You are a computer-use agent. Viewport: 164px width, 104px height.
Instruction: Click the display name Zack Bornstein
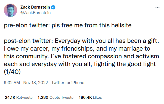35,7
